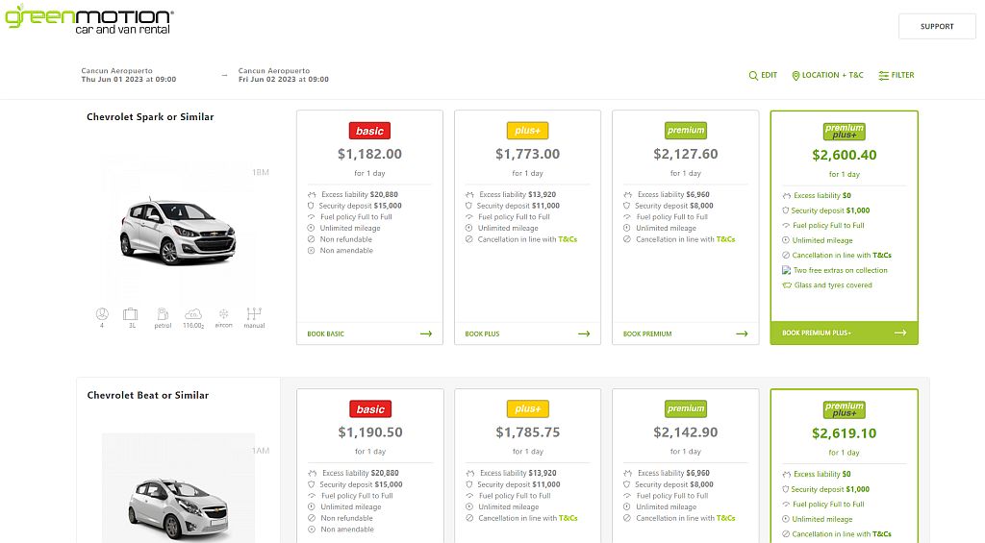Click the Chevrolet Spark or Similar heading

coord(150,116)
